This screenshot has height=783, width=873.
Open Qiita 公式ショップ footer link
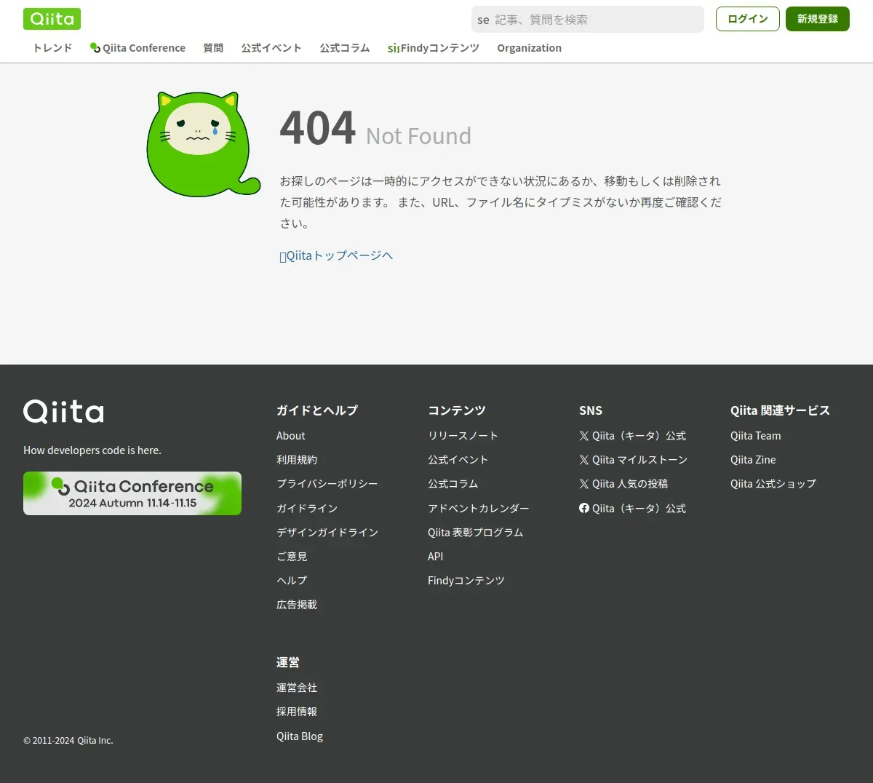coord(773,484)
